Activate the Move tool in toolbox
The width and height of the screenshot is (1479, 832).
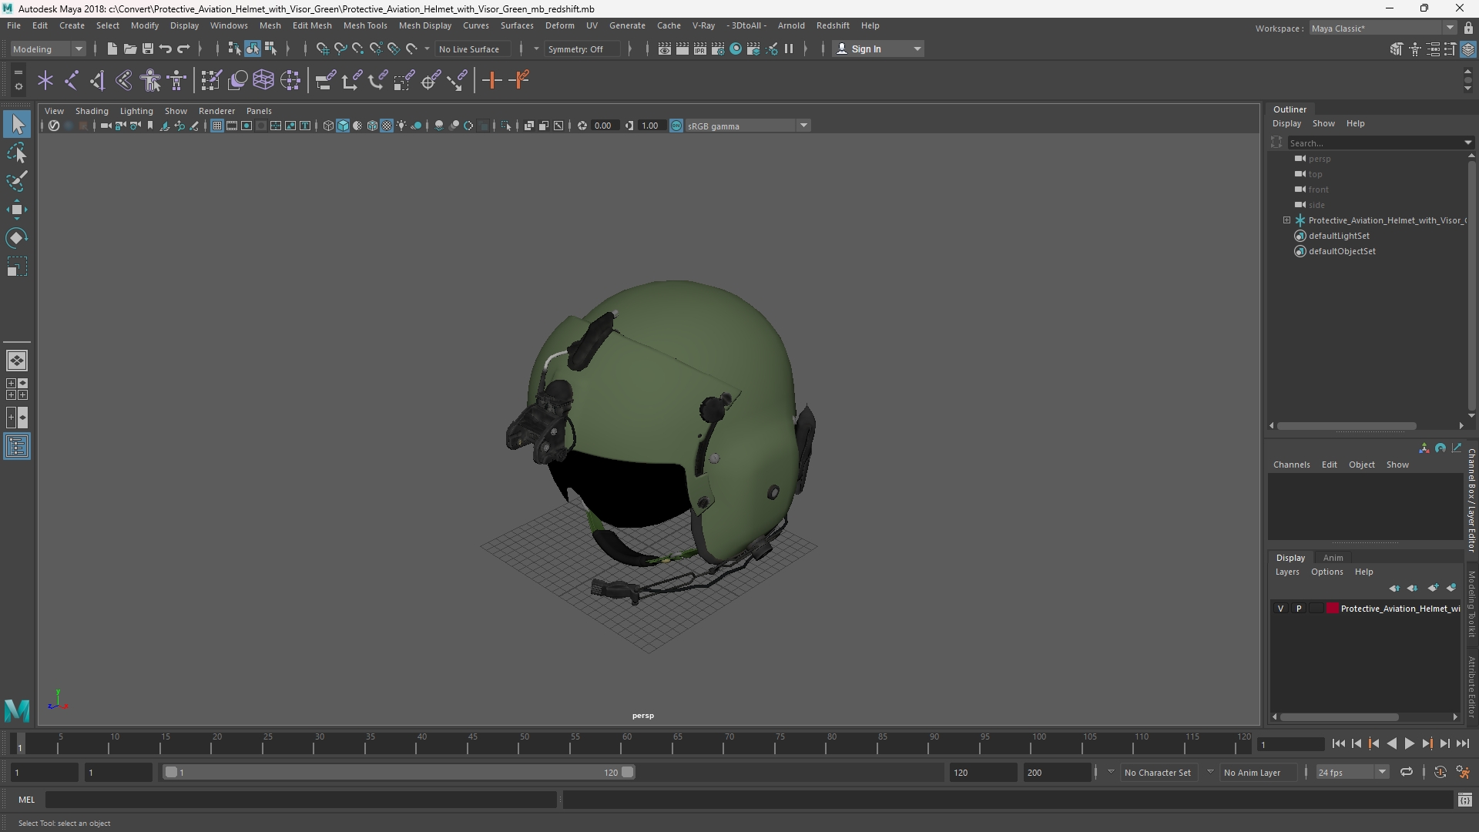(17, 210)
